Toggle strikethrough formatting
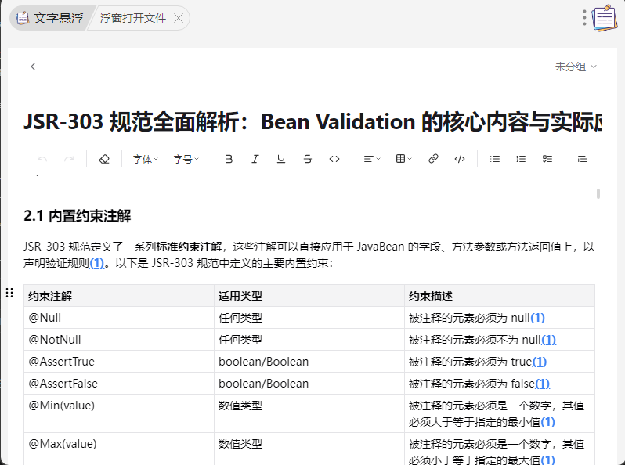Screen dimensions: 625x465 (307, 159)
